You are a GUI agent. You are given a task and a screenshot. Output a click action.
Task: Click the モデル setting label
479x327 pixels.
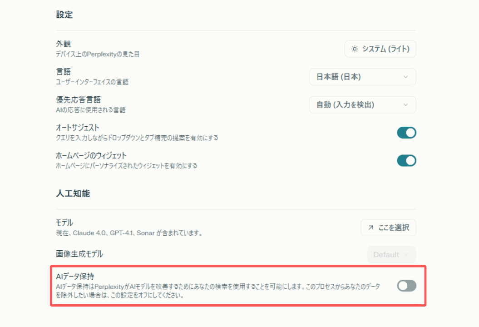coord(64,223)
